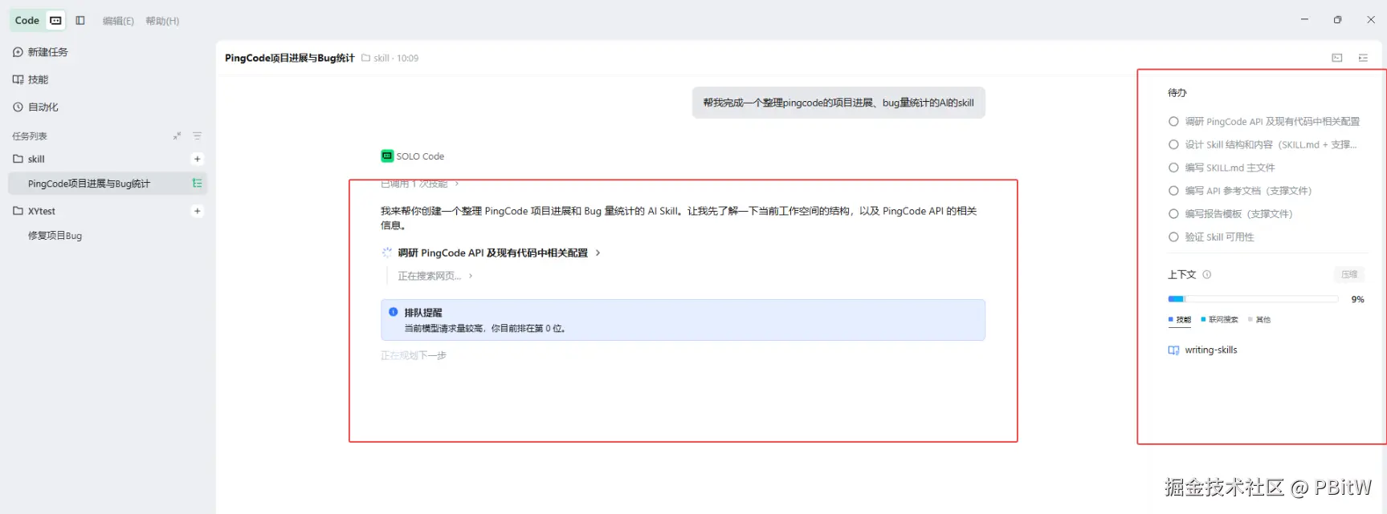Click the 压缩 context button

tap(1349, 274)
